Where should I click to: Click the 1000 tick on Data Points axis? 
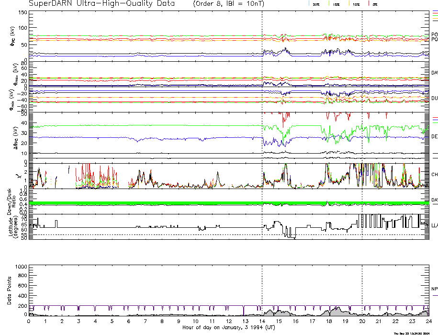20,267
